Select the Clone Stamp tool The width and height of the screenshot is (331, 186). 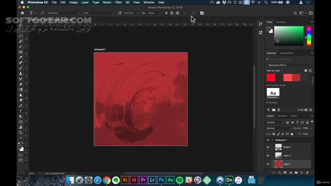21,74
